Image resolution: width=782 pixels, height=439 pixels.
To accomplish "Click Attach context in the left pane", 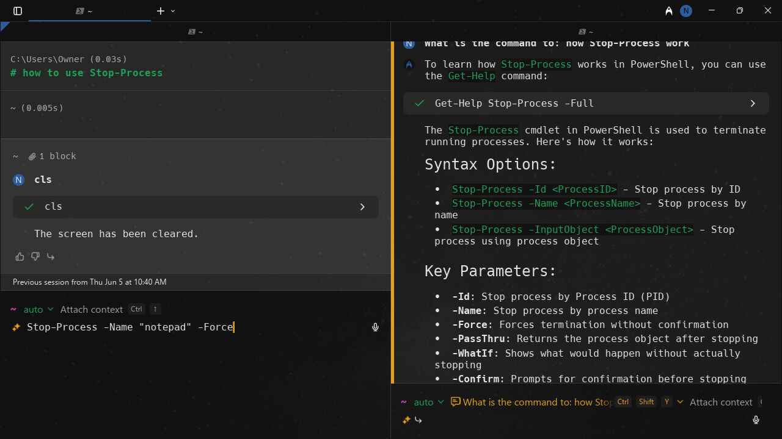I will [x=92, y=310].
